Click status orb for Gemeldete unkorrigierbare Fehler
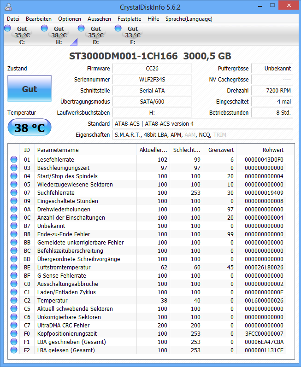The image size is (301, 367). (14, 243)
